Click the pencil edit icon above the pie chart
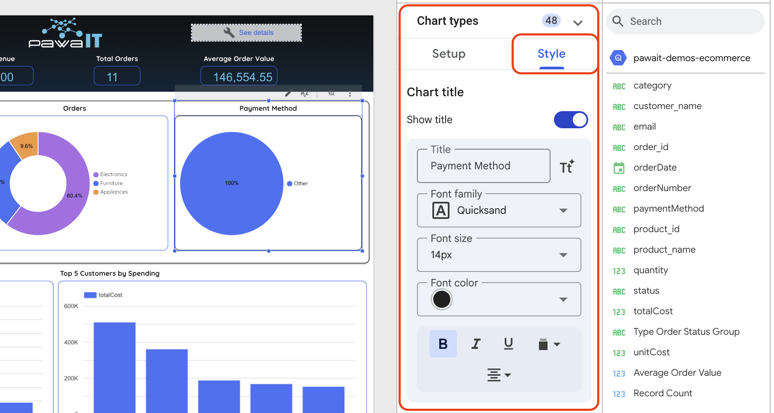Screen dimensions: 774x413 click(x=289, y=93)
